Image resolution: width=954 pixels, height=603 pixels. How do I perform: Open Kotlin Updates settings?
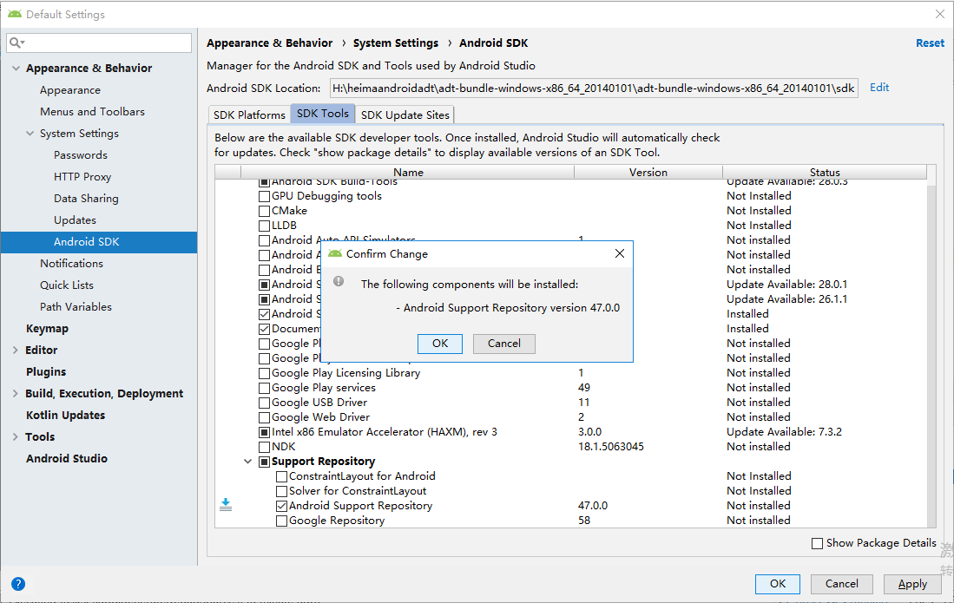[65, 416]
